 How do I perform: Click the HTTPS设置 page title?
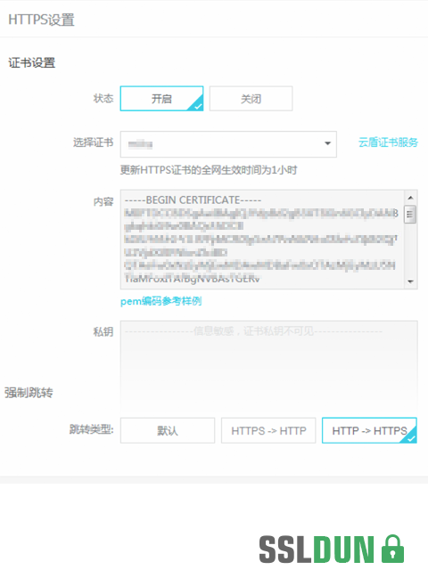tap(41, 20)
